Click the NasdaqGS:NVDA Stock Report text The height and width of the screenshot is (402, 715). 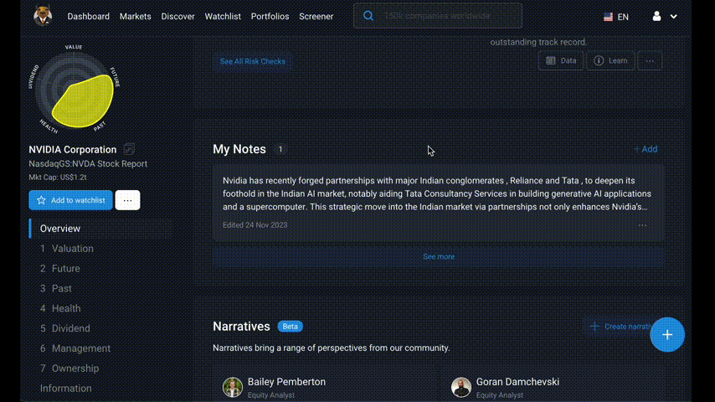[88, 164]
